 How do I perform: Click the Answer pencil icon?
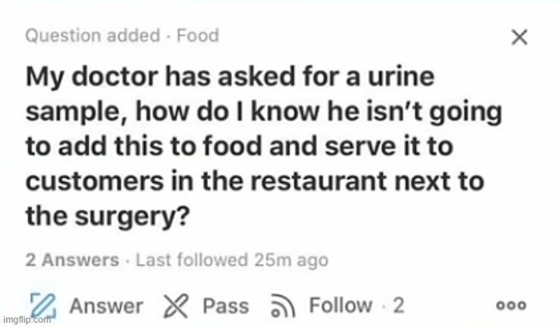pyautogui.click(x=43, y=306)
